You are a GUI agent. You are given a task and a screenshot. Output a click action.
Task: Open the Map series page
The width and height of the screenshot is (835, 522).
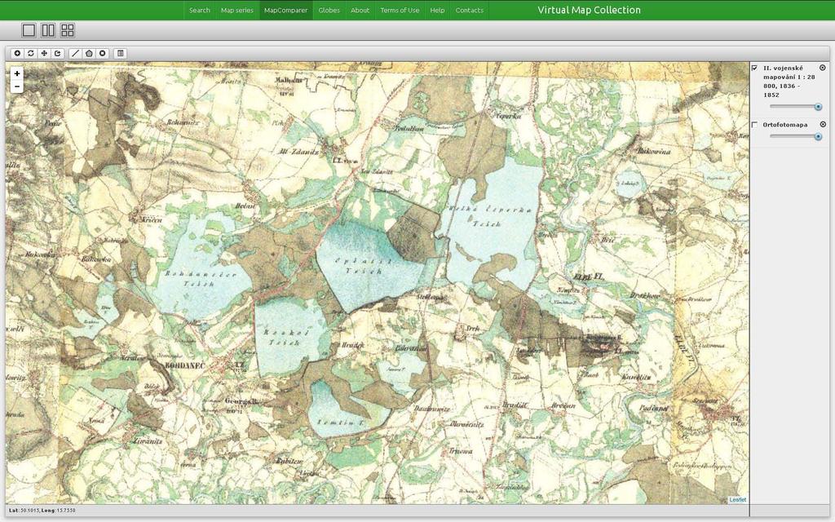pos(237,10)
